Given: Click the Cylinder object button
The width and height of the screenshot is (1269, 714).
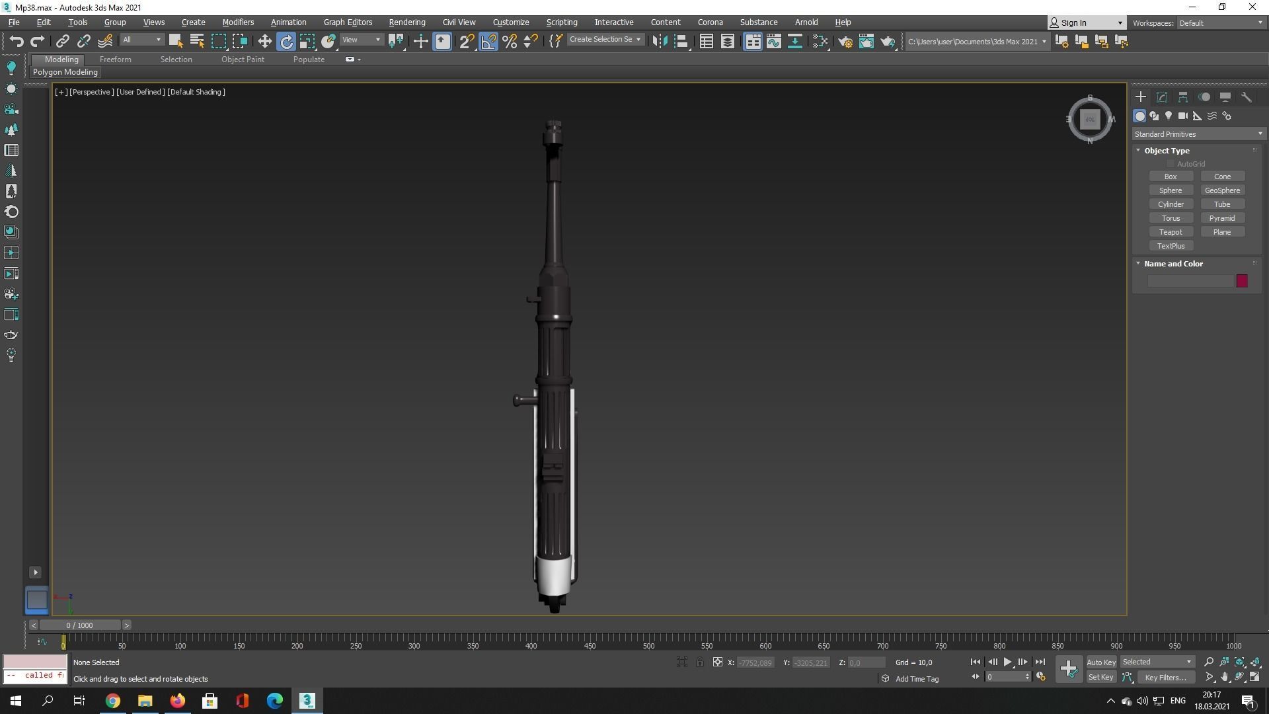Looking at the screenshot, I should (x=1170, y=204).
